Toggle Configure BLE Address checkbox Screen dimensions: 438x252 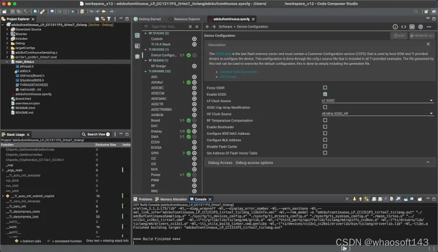click(325, 140)
